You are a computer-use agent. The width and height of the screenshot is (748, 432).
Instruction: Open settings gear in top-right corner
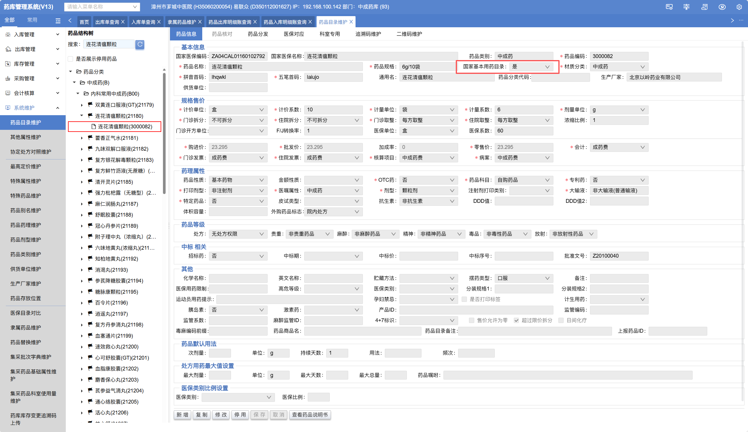click(739, 7)
